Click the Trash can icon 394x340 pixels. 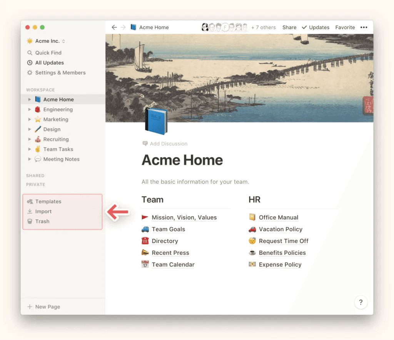[30, 221]
